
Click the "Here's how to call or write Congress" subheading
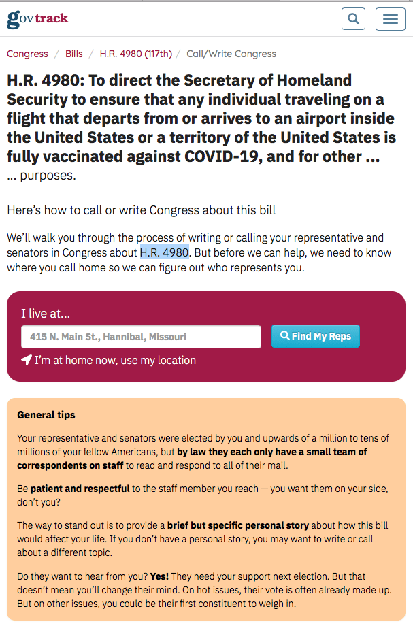pos(142,210)
